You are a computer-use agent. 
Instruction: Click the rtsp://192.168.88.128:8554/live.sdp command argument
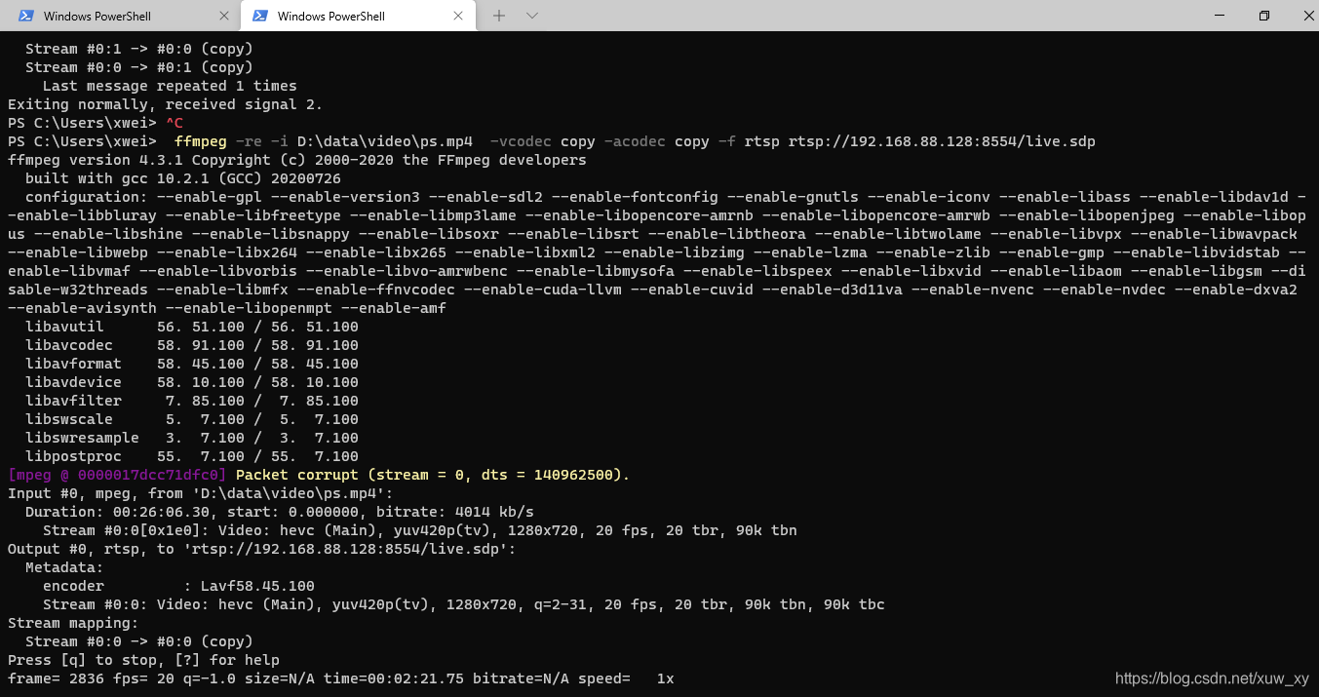tap(942, 141)
